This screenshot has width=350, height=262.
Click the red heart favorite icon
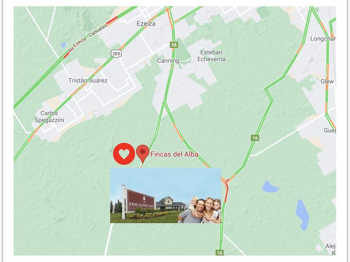(124, 154)
